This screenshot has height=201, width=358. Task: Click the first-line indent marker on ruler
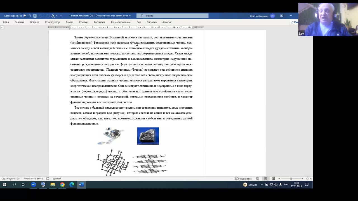coord(70,27)
